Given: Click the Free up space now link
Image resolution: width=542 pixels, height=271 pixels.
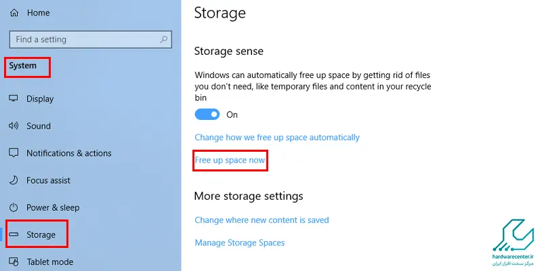Looking at the screenshot, I should [x=230, y=161].
